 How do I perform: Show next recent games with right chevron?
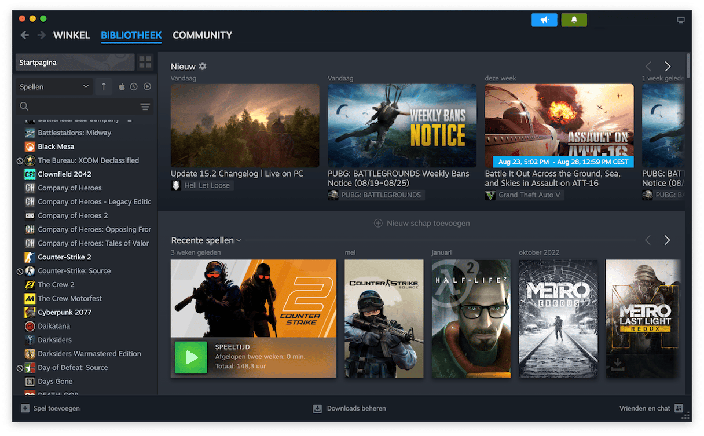pos(668,240)
